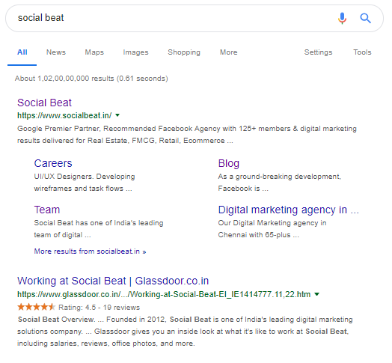This screenshot has height=363, width=392.
Task: Open the Shopping tab
Action: point(184,52)
